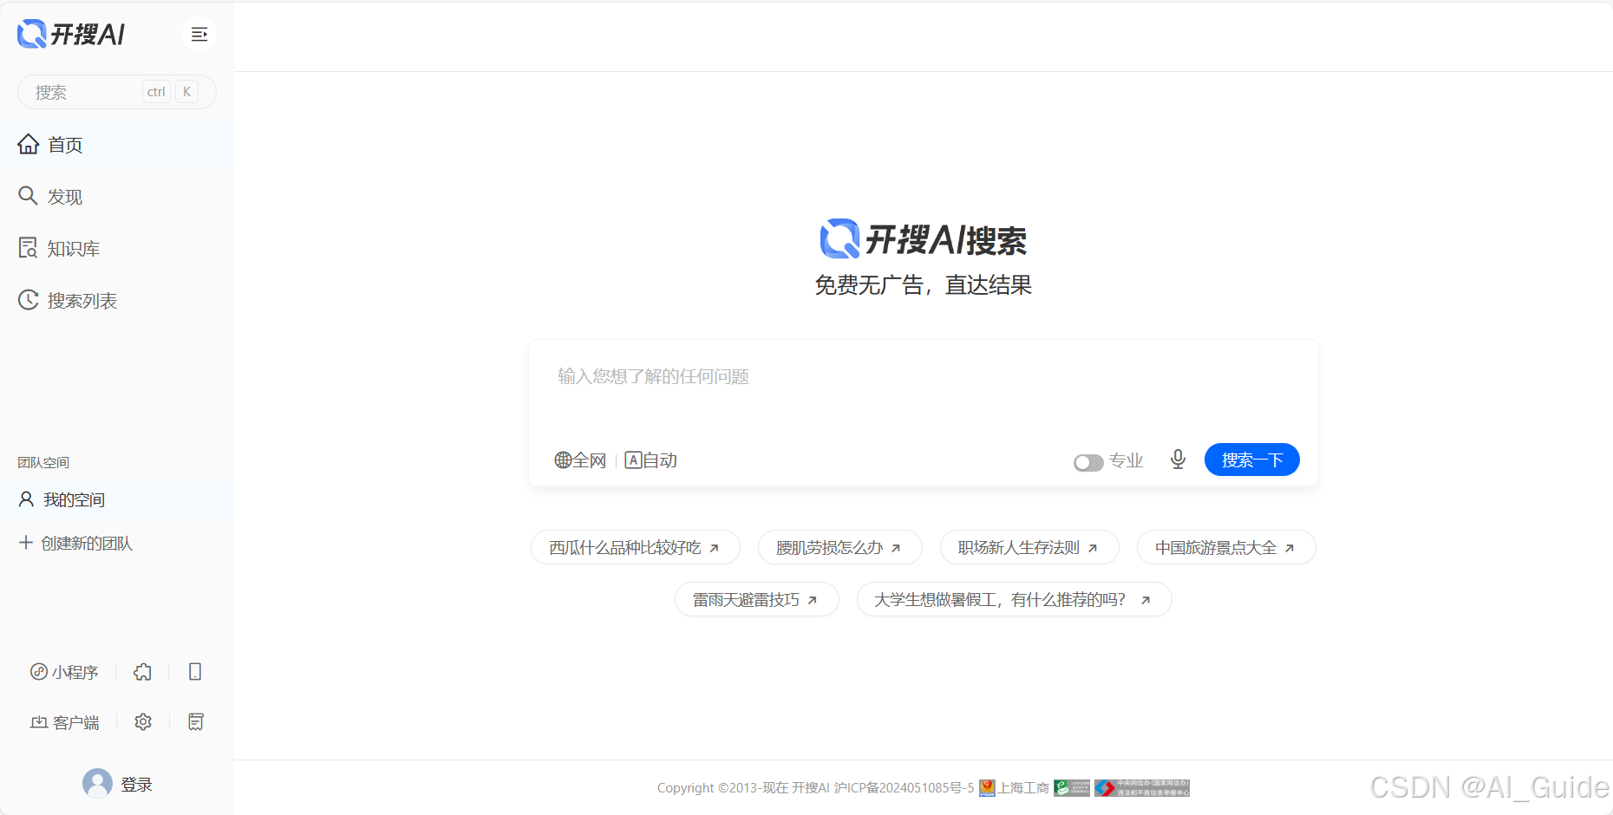Select suggestion 腰肌劳损怎么办

839,547
